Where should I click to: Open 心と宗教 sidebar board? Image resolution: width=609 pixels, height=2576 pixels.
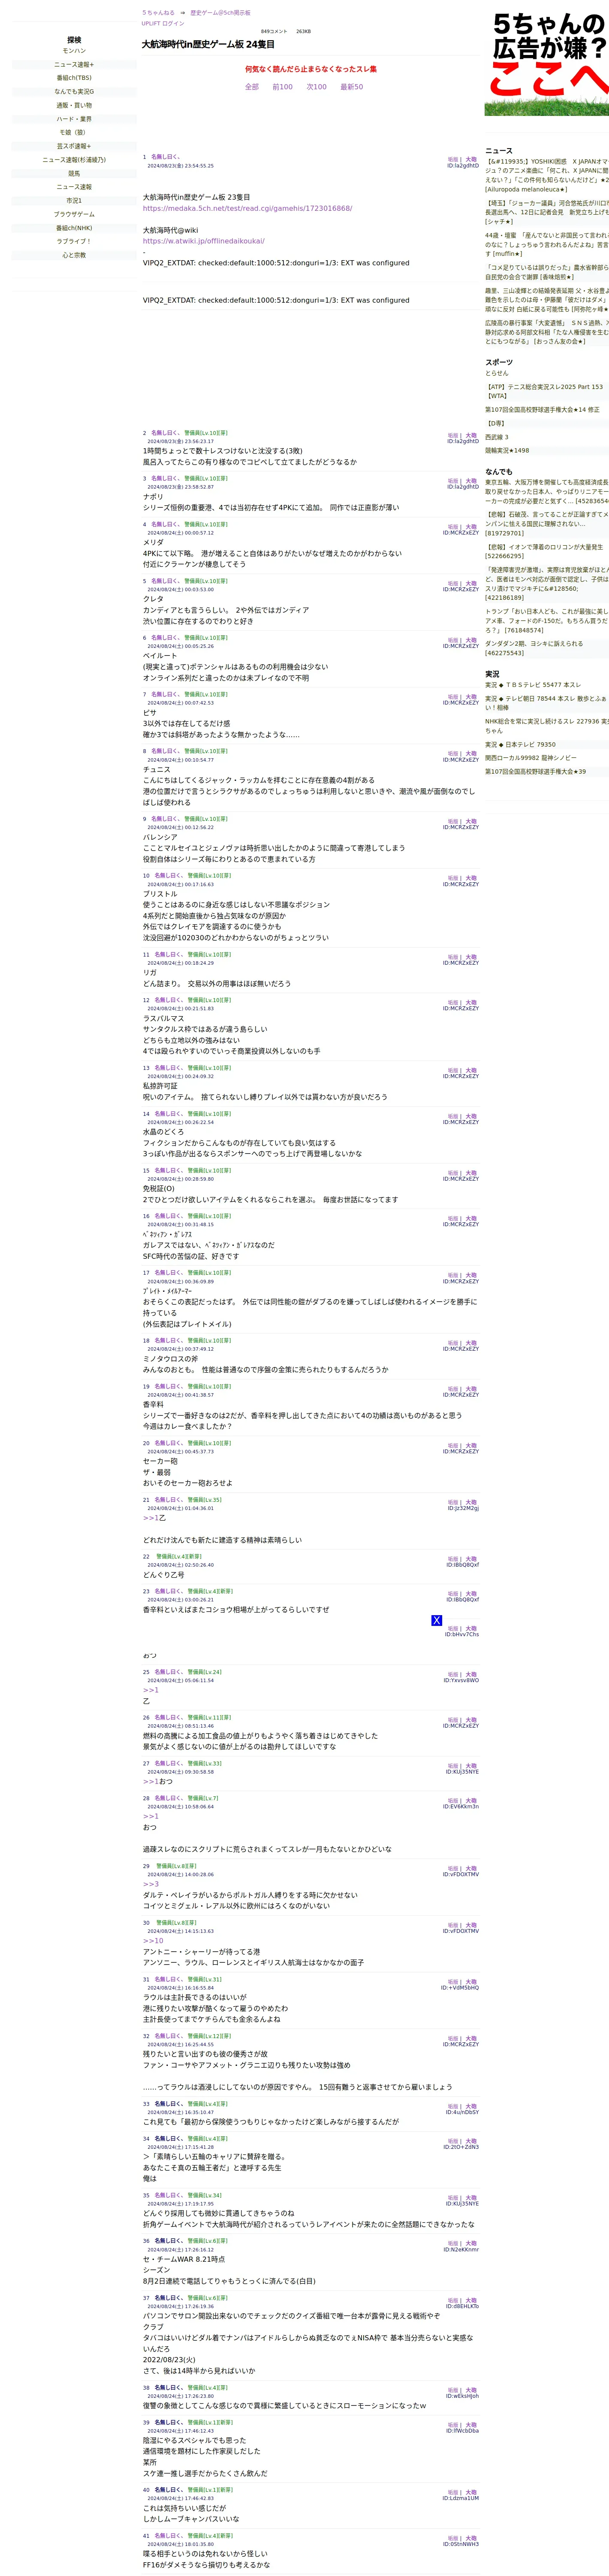(x=74, y=255)
